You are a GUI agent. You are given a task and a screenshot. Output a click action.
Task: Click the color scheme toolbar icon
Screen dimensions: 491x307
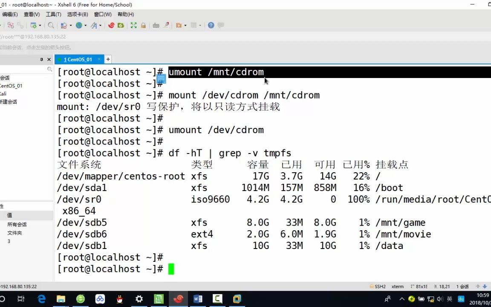(64, 26)
